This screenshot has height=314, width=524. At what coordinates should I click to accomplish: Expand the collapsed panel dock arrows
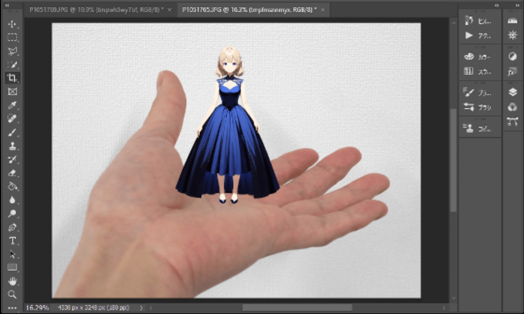tap(496, 5)
